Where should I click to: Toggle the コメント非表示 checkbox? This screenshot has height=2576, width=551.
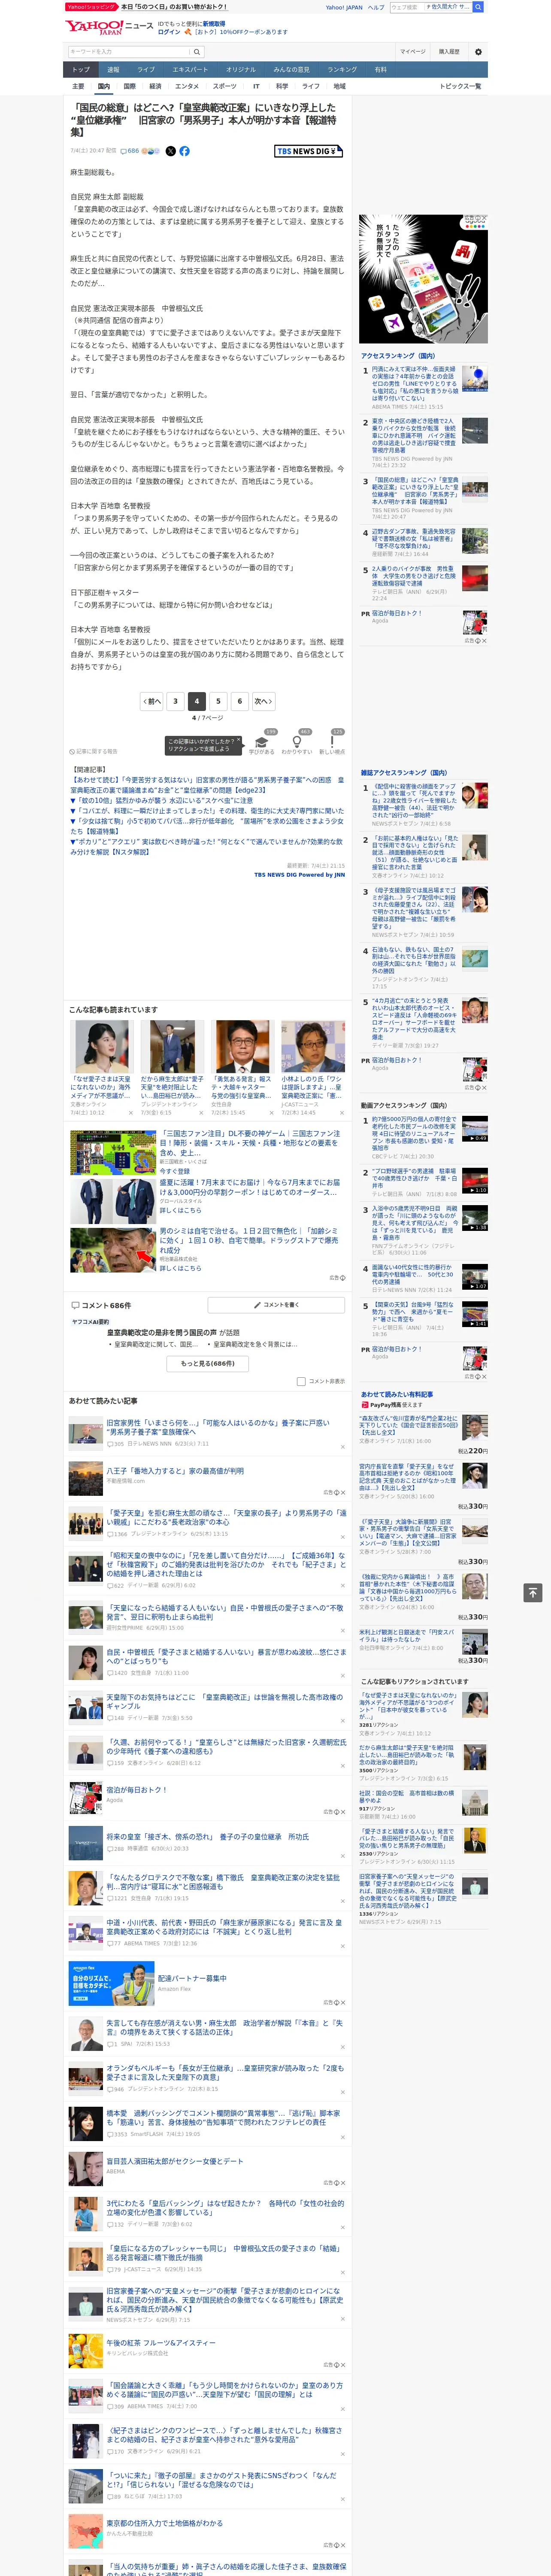click(x=301, y=1381)
